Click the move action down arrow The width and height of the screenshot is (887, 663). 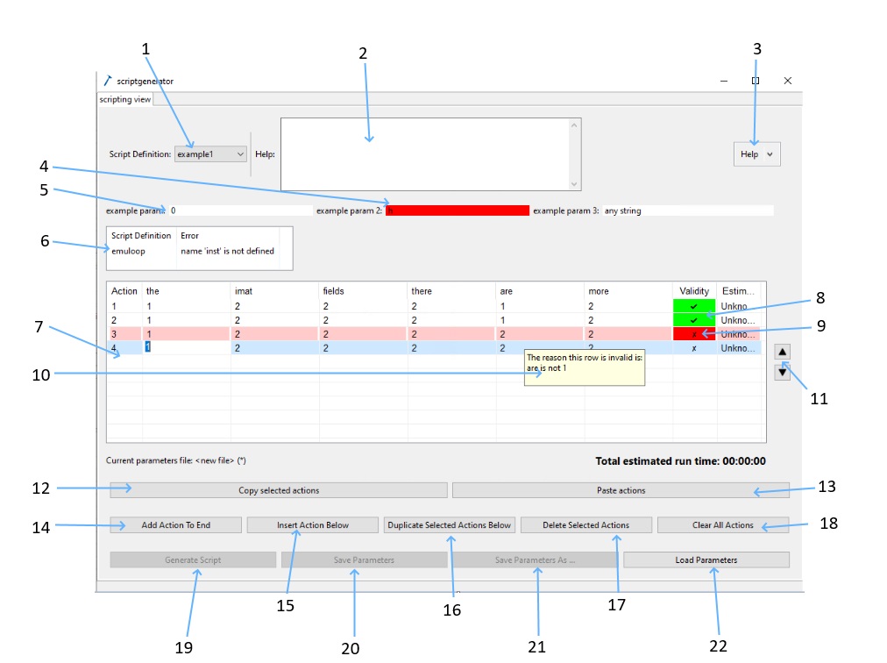[x=783, y=372]
